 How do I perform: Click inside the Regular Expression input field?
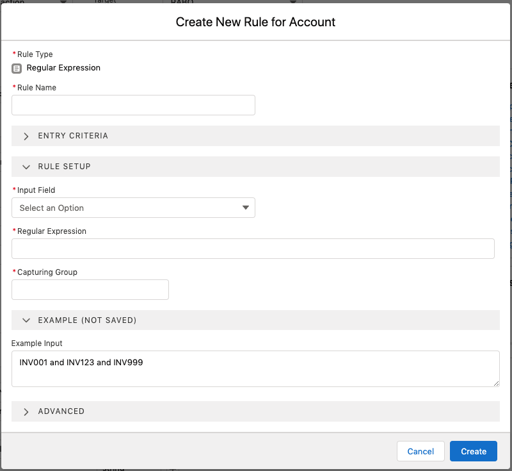click(x=253, y=249)
